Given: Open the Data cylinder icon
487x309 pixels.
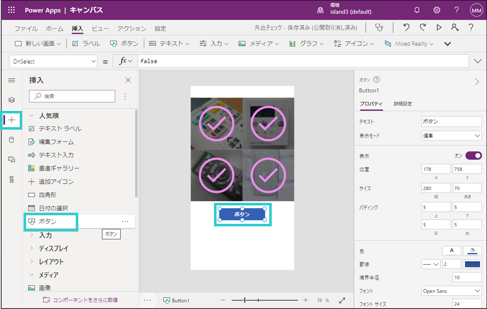Looking at the screenshot, I should point(12,140).
